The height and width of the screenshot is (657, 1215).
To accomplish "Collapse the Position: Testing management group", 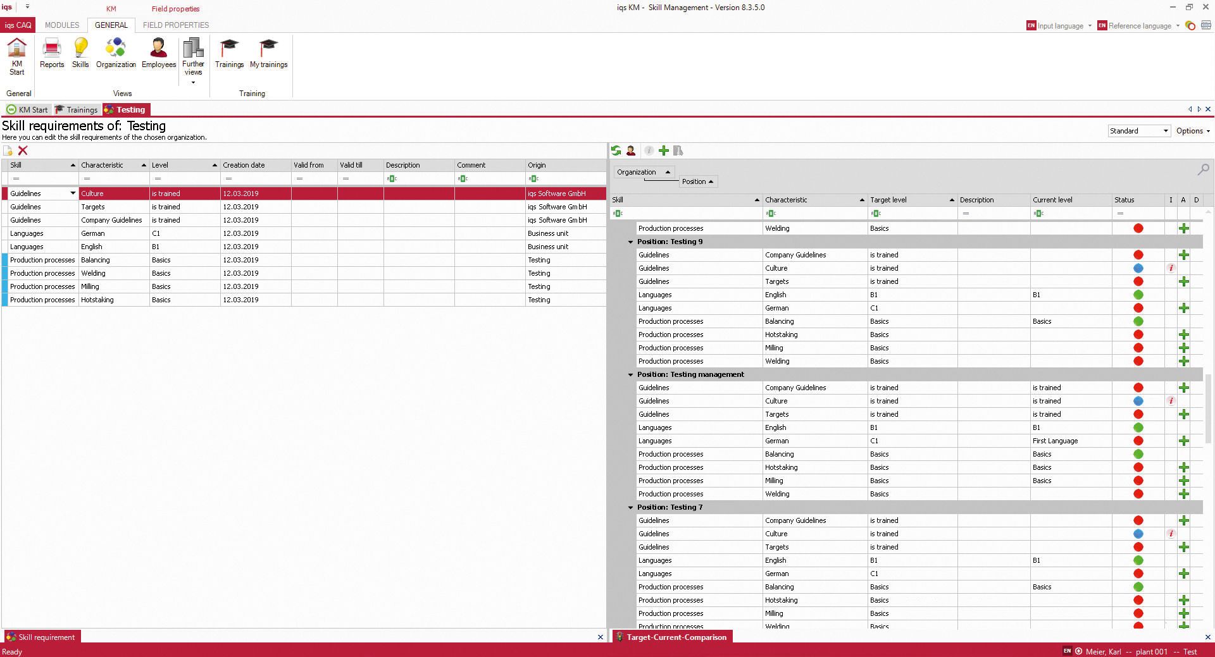I will pyautogui.click(x=630, y=374).
